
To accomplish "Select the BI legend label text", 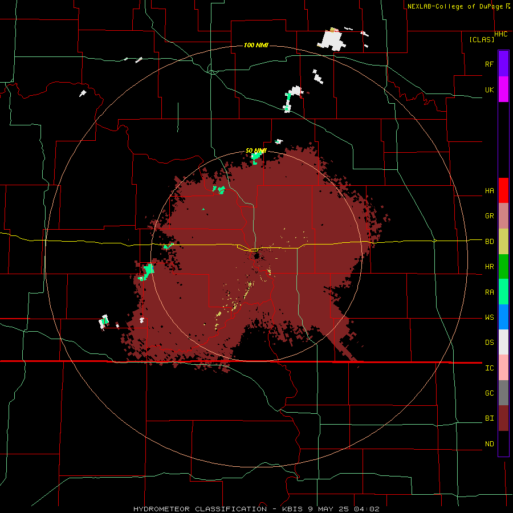I will pos(489,418).
